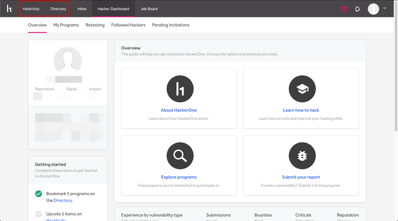The image size is (398, 221).
Task: Open Hacktivity in the top navigation
Action: [x=31, y=9]
